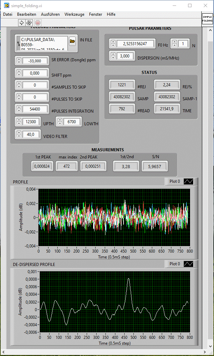Click the SAMP indicator value
This screenshot has width=214, height=356.
tap(122, 97)
